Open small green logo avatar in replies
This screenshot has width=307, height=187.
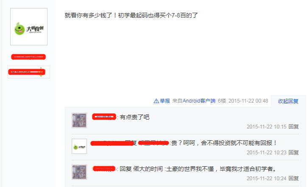(79, 146)
